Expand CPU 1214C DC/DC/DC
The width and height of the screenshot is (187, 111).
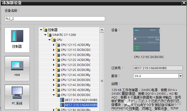[54, 80]
